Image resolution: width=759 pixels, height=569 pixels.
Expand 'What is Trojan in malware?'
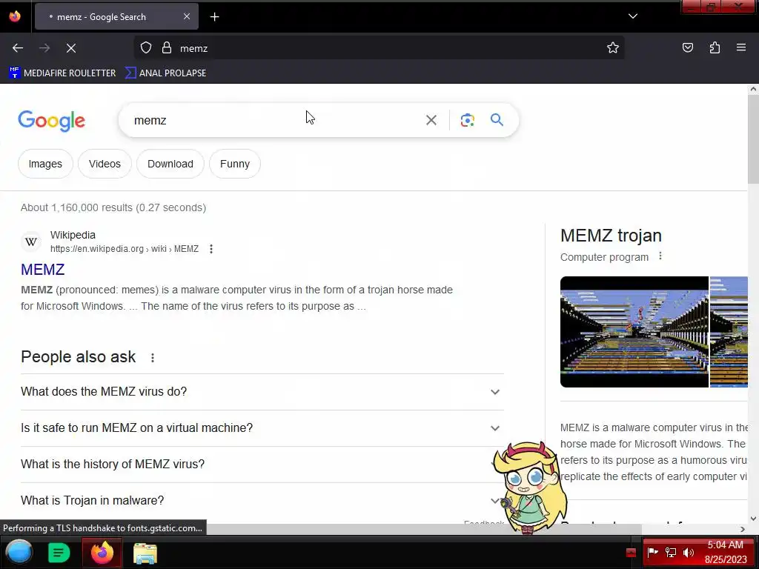(x=262, y=501)
